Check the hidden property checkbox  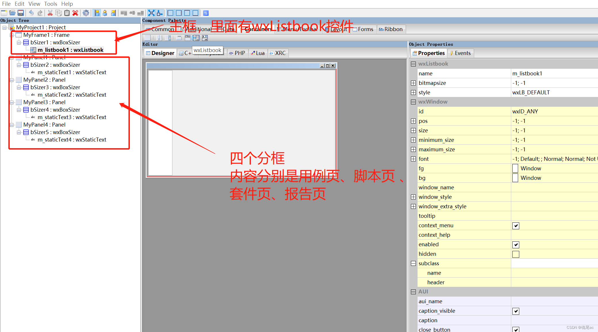point(516,254)
